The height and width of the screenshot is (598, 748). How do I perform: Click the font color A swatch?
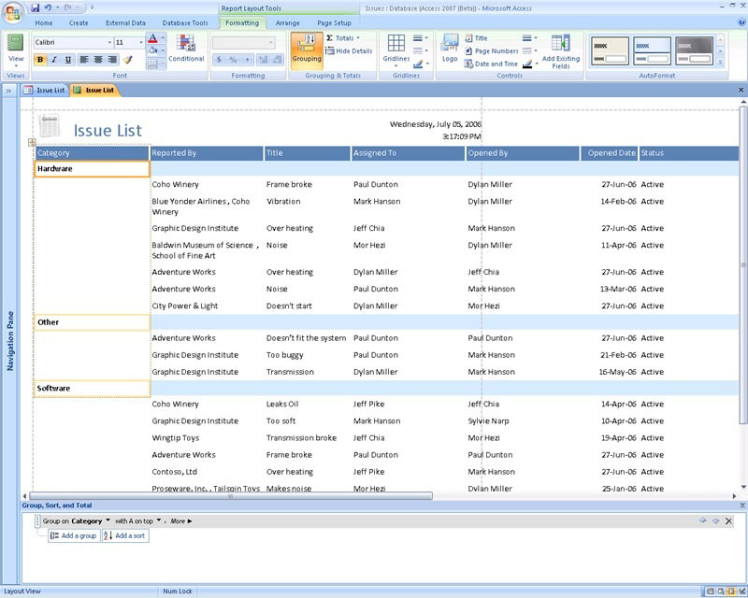point(152,39)
